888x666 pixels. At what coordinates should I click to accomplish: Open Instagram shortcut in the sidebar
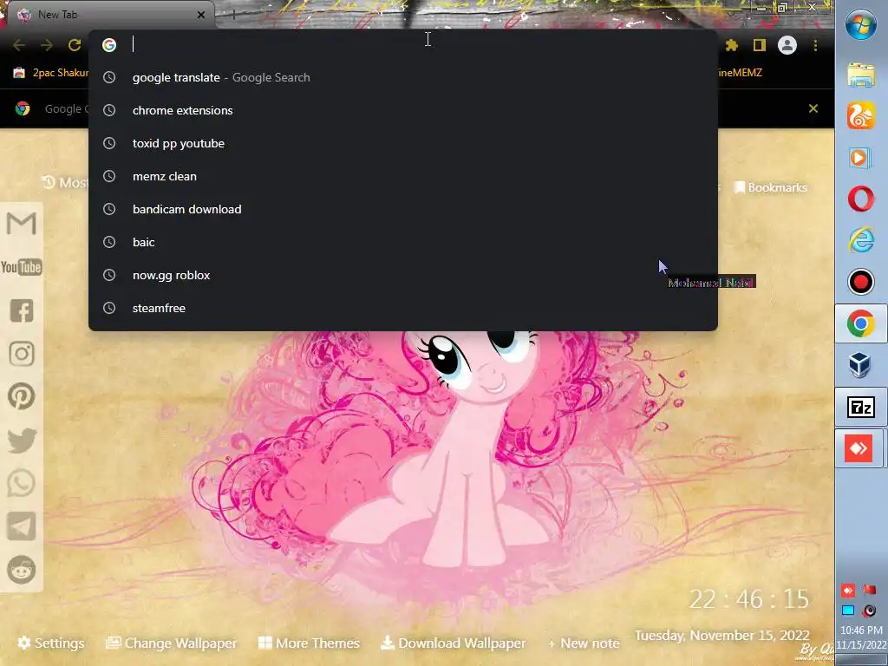tap(22, 354)
